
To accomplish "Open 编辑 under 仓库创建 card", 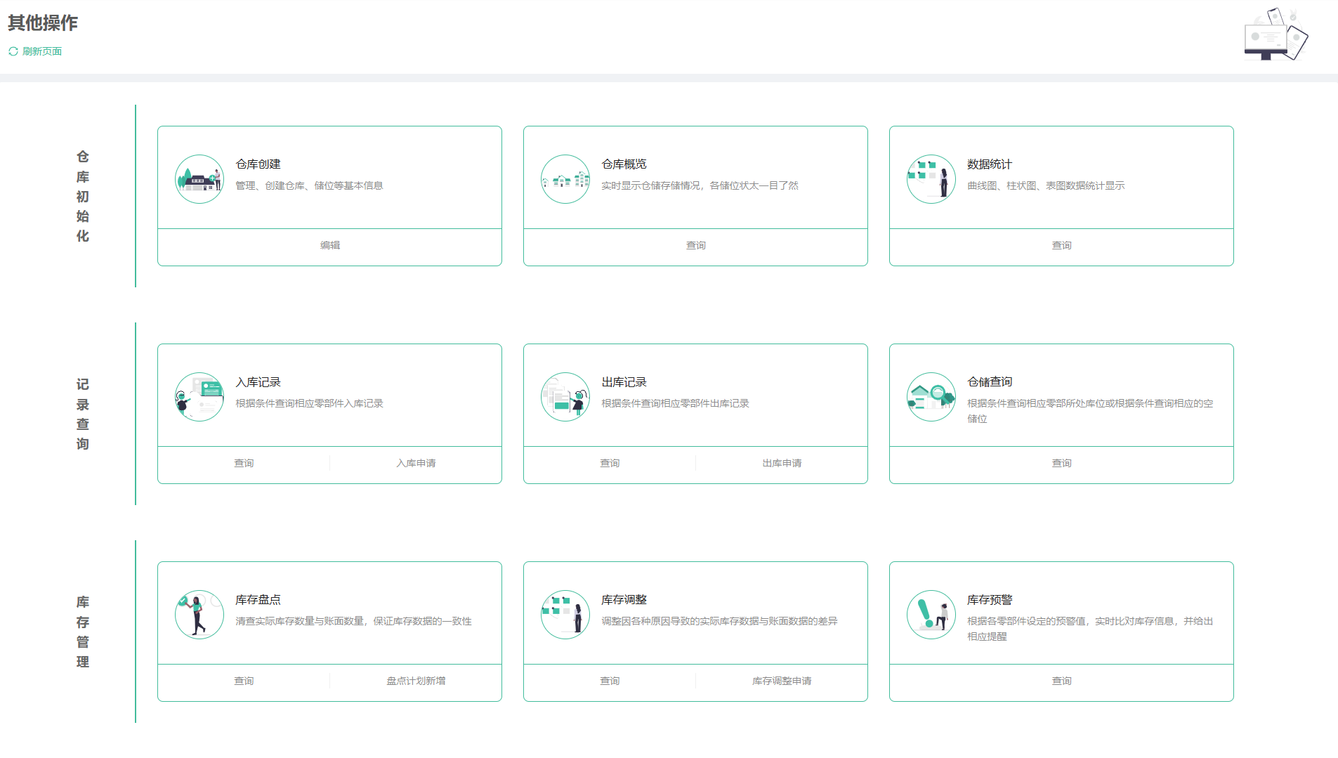I will coord(330,245).
